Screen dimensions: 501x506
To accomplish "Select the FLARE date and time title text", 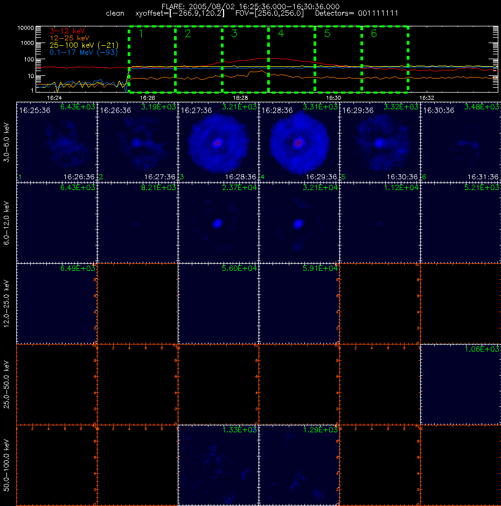I will 250,6.
